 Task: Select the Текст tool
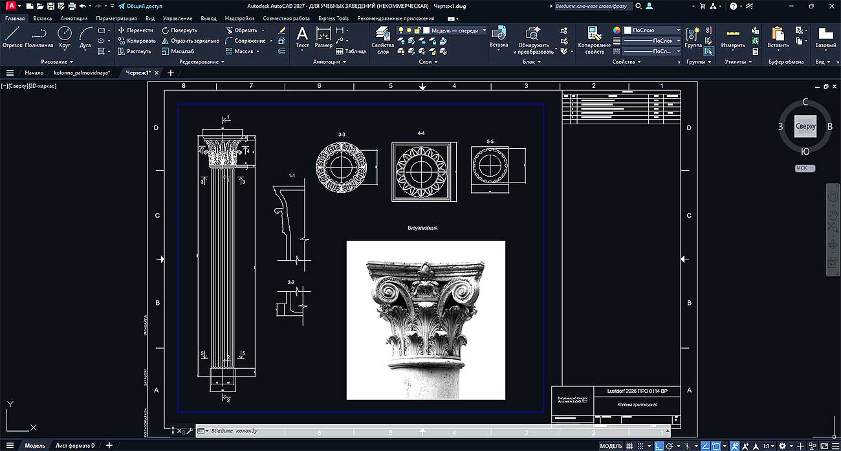(x=302, y=37)
